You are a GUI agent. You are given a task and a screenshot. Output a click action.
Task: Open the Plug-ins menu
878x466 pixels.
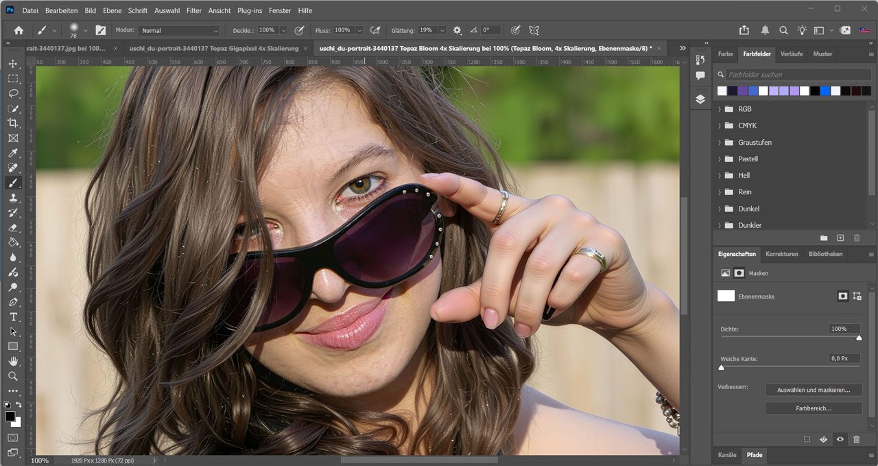tap(249, 10)
